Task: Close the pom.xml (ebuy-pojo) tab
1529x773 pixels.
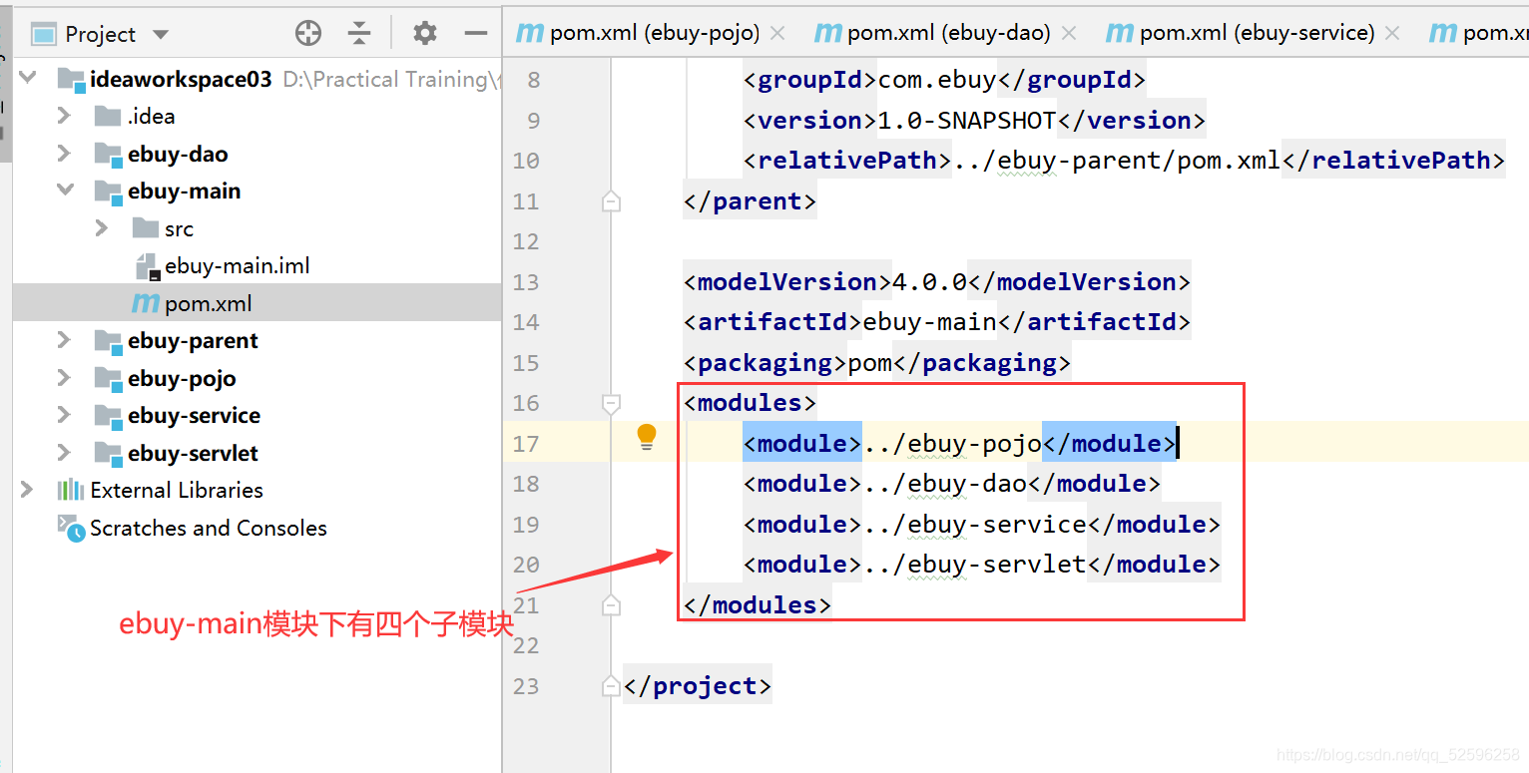Action: pos(777,34)
